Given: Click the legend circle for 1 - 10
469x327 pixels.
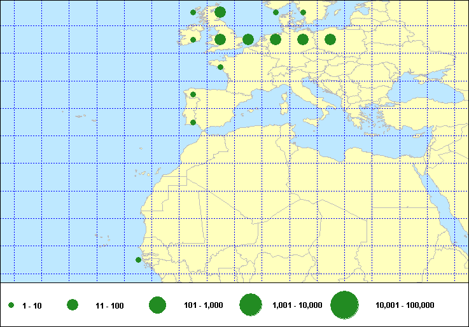Looking at the screenshot, I should pos(11,306).
